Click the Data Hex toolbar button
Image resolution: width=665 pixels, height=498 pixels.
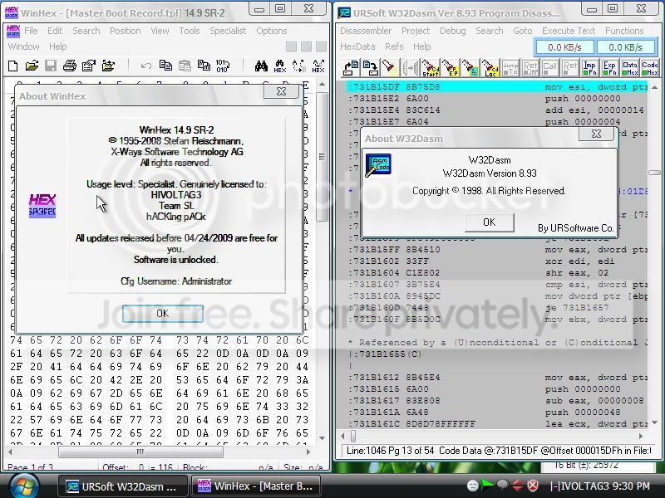(x=630, y=68)
